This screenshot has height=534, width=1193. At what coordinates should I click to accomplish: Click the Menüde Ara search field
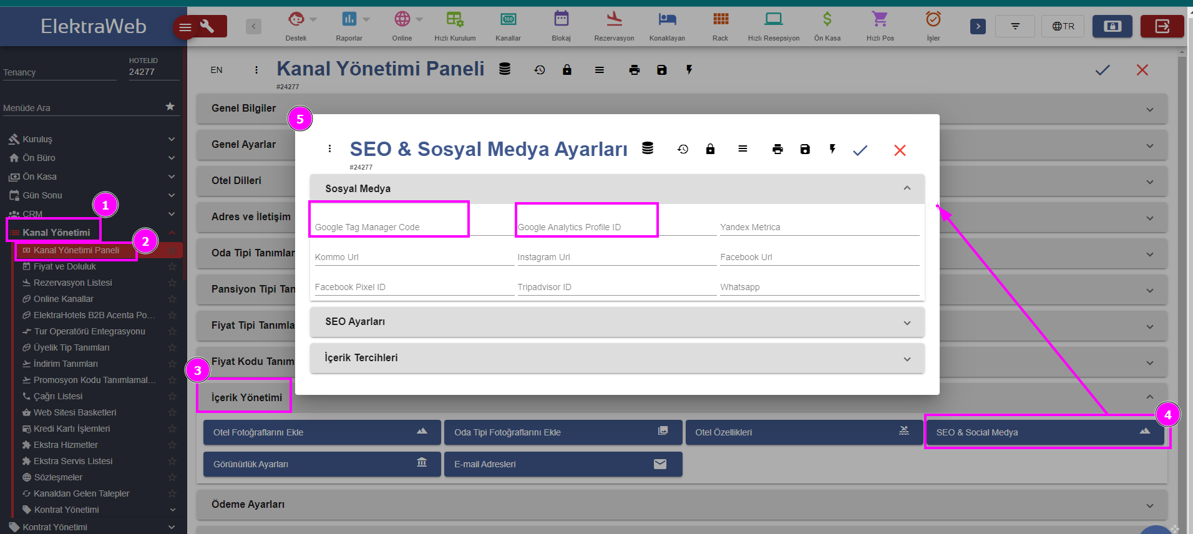[x=81, y=108]
